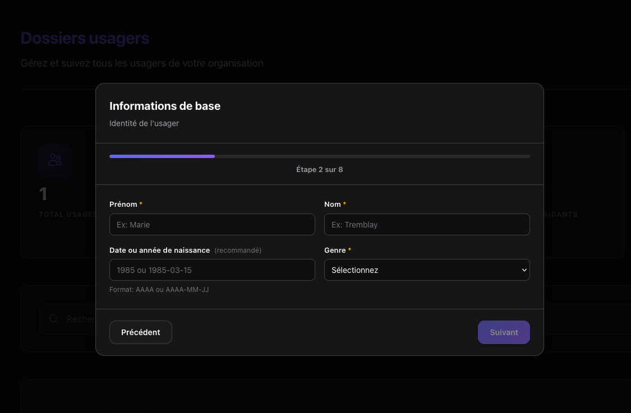Open the Genre dropdown chevron arrow
The height and width of the screenshot is (413, 631).
coord(524,270)
